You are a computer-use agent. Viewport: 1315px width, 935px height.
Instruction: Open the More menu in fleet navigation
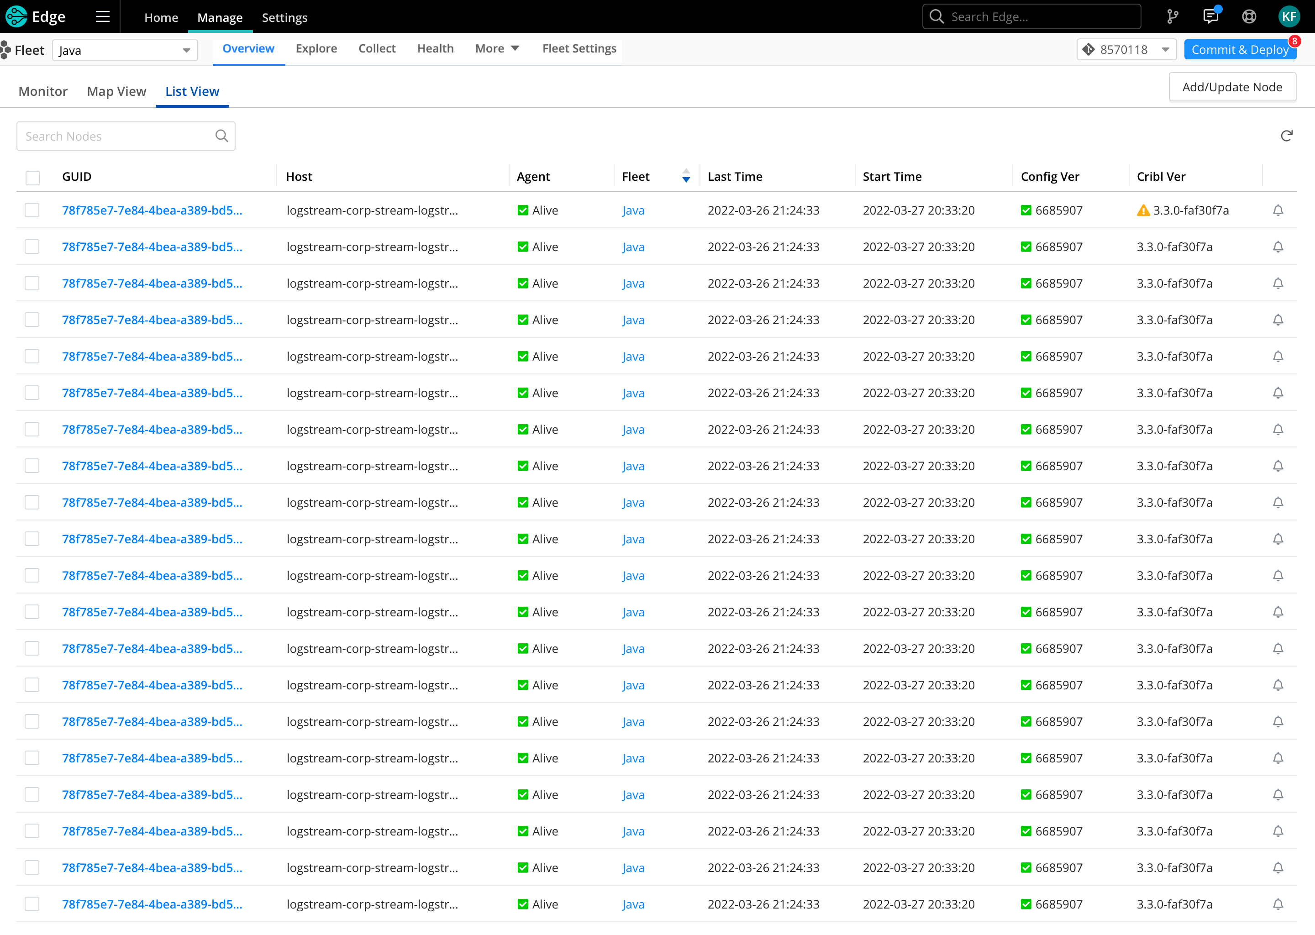[x=496, y=48]
